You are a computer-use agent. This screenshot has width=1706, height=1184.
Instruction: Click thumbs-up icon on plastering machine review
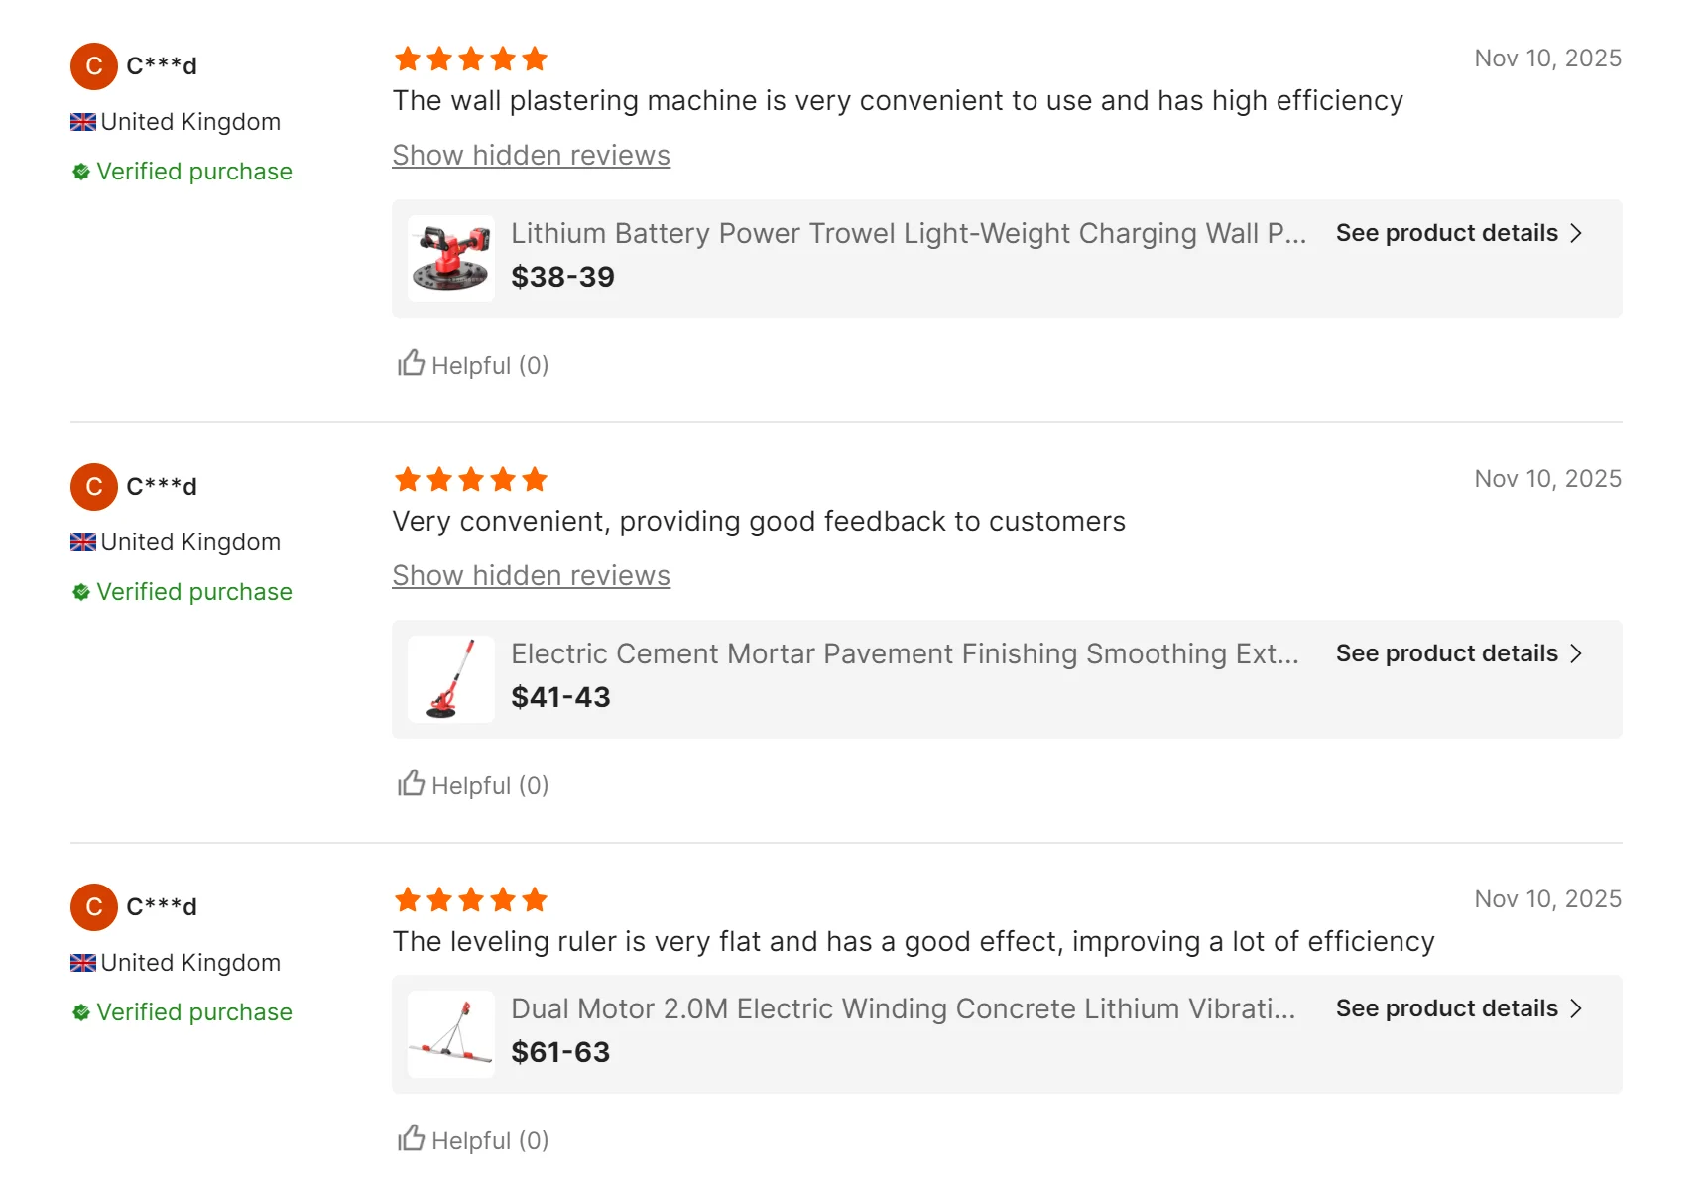pyautogui.click(x=411, y=363)
